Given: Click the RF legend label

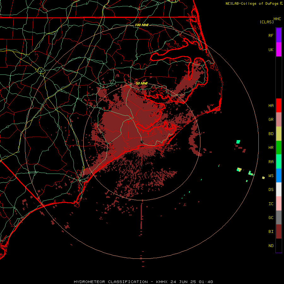Looking at the screenshot, I should tap(271, 35).
